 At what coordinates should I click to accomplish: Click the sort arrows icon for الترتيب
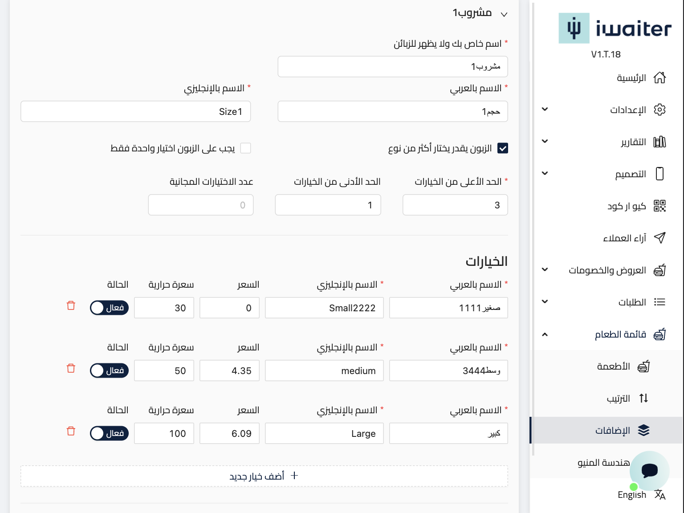tap(643, 398)
